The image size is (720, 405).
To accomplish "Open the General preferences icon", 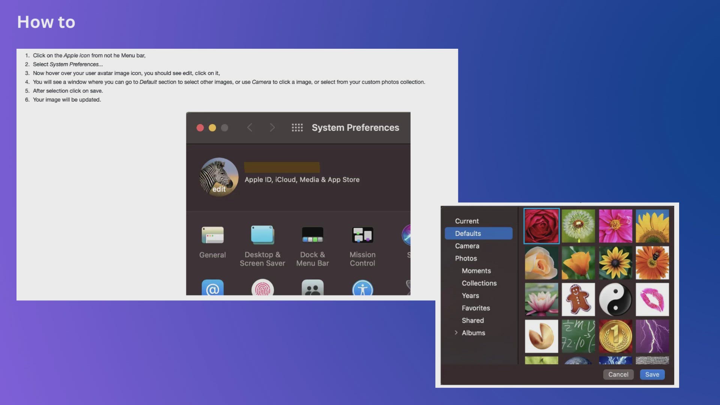I will click(212, 235).
